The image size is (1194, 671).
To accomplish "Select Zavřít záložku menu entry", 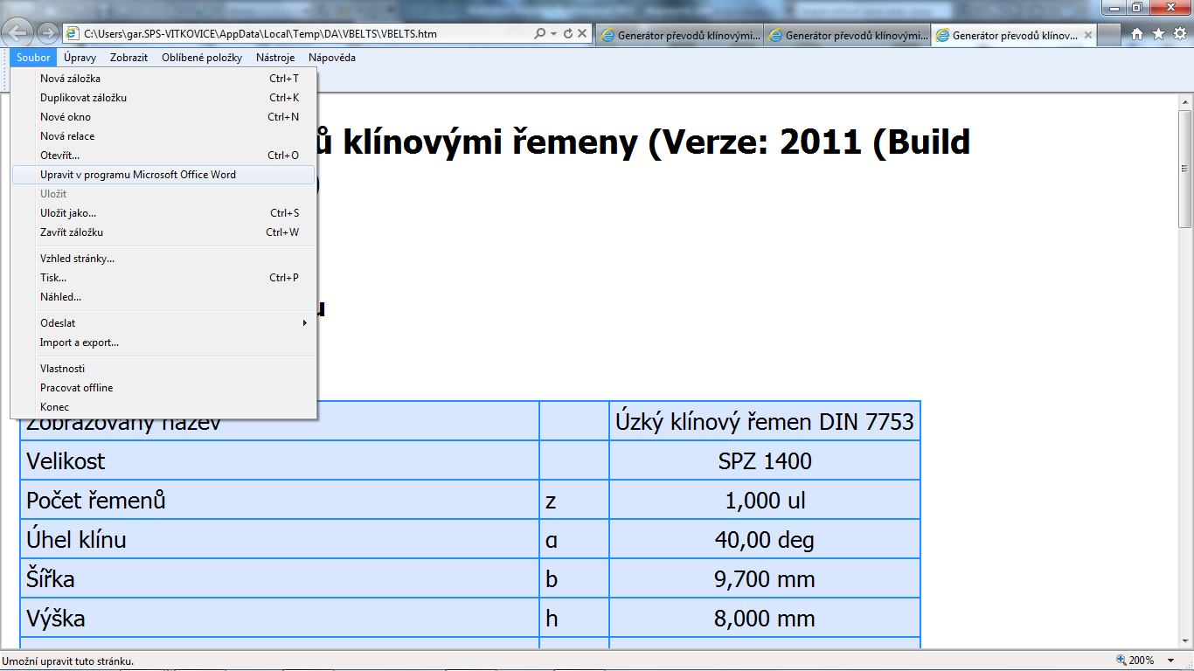I will 163,232.
